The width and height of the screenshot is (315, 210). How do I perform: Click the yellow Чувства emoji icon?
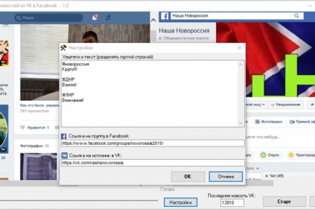coord(291,155)
